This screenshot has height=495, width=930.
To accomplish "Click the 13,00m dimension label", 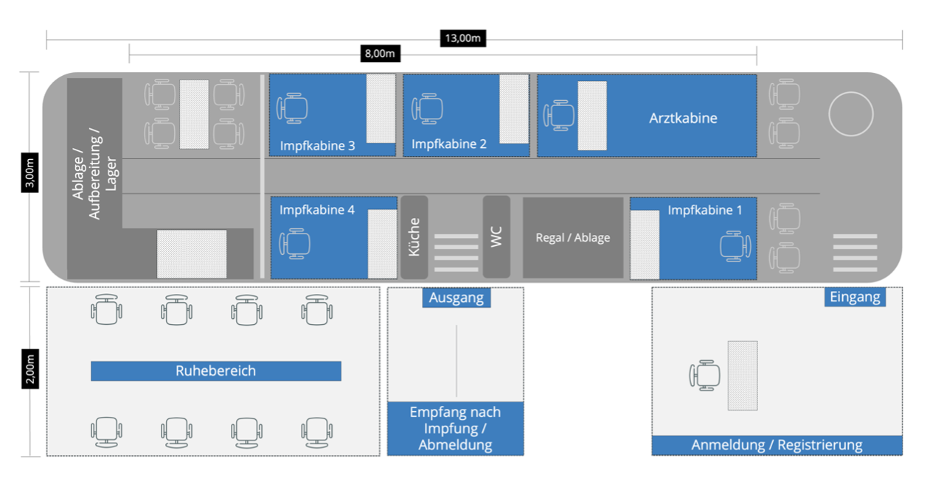I will [463, 38].
